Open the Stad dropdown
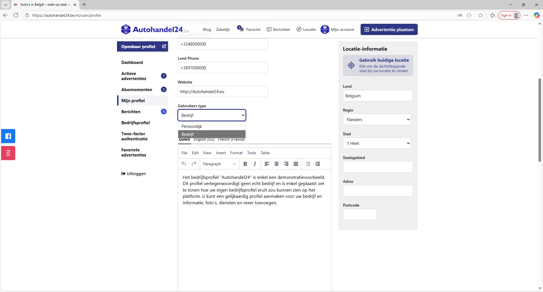The width and height of the screenshot is (543, 292). click(377, 143)
